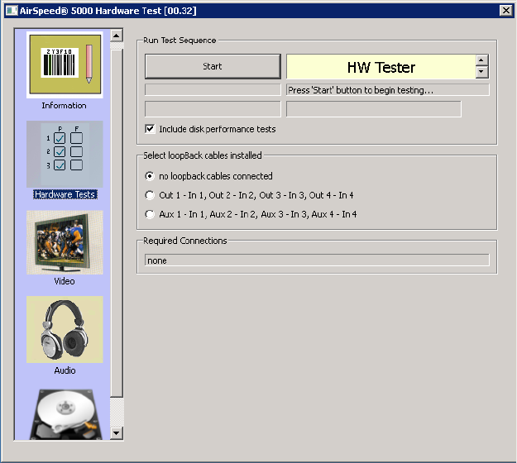Click the Hardware Tests label
517x463 pixels.
click(x=65, y=194)
